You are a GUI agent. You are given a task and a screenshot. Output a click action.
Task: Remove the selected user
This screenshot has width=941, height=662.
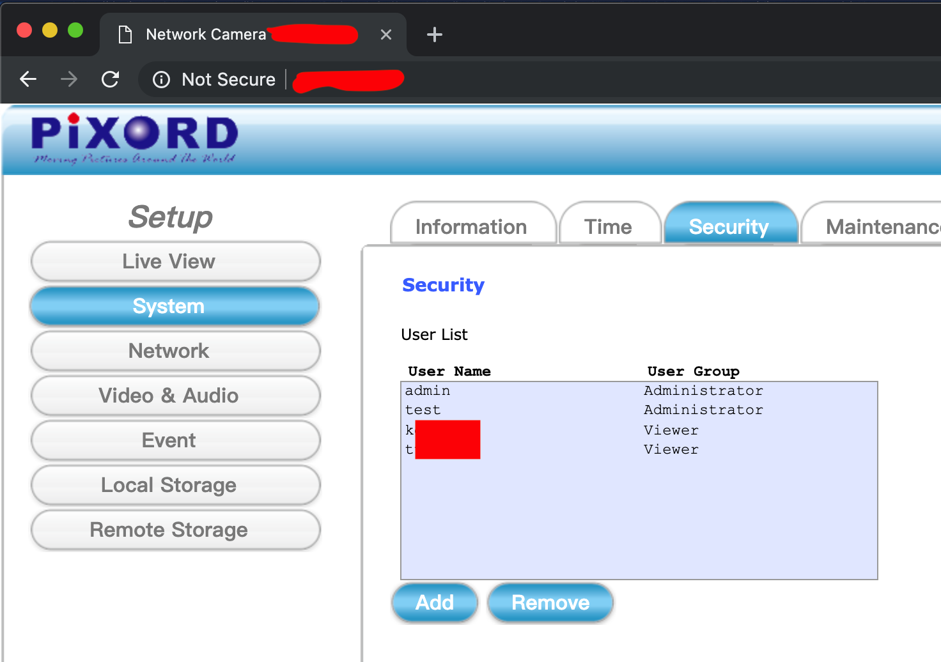point(550,603)
